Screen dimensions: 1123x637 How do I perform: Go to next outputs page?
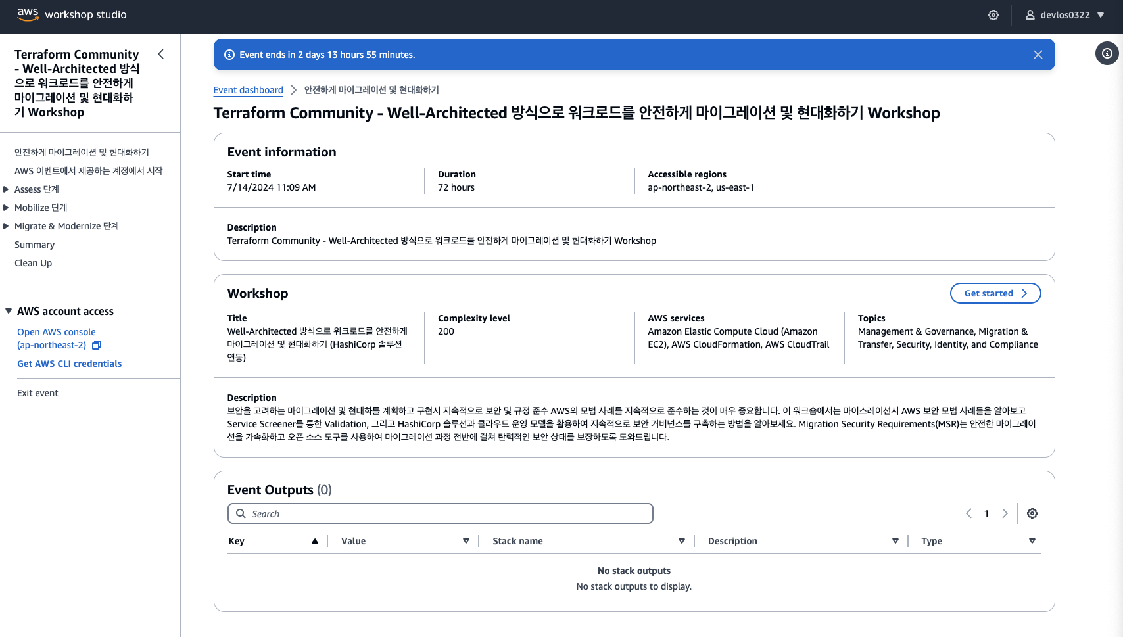pos(1005,513)
